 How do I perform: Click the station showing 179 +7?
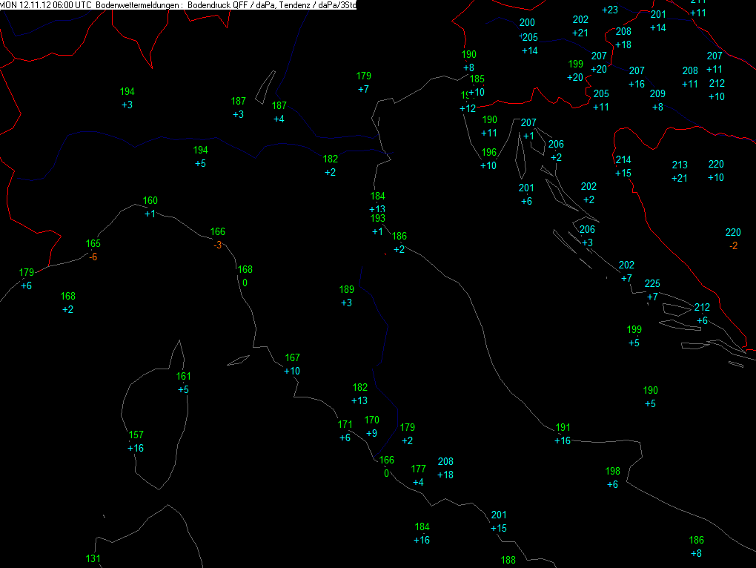pyautogui.click(x=363, y=82)
